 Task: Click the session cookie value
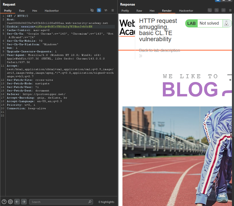(64, 27)
